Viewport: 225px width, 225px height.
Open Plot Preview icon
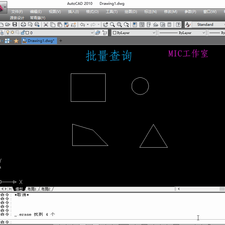coord(30,25)
